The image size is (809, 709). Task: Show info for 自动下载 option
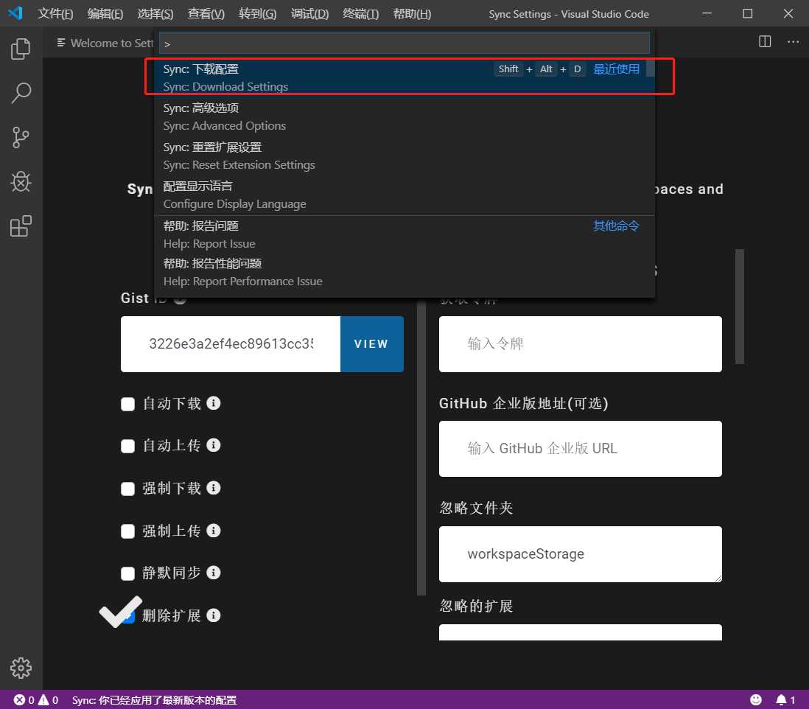point(213,403)
